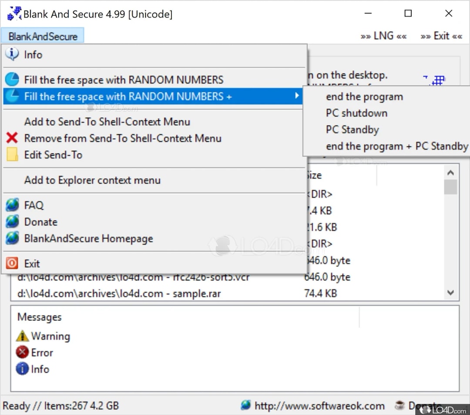The image size is (470, 415).
Task: Maximize the Blank And Secure window
Action: [x=408, y=13]
